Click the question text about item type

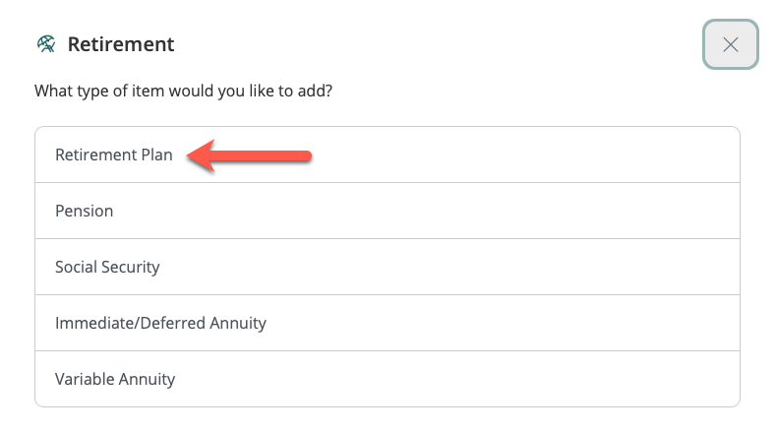182,92
